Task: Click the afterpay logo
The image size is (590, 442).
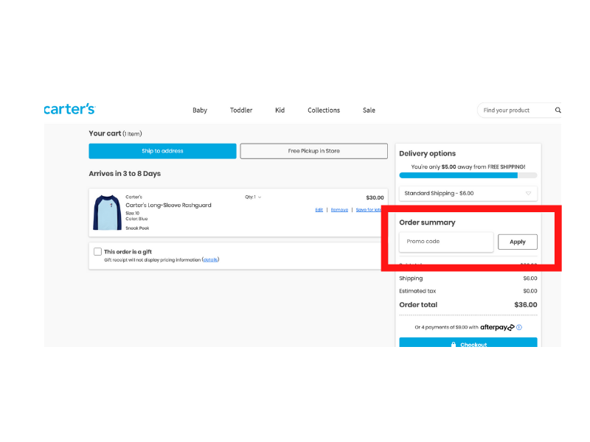Action: point(497,327)
